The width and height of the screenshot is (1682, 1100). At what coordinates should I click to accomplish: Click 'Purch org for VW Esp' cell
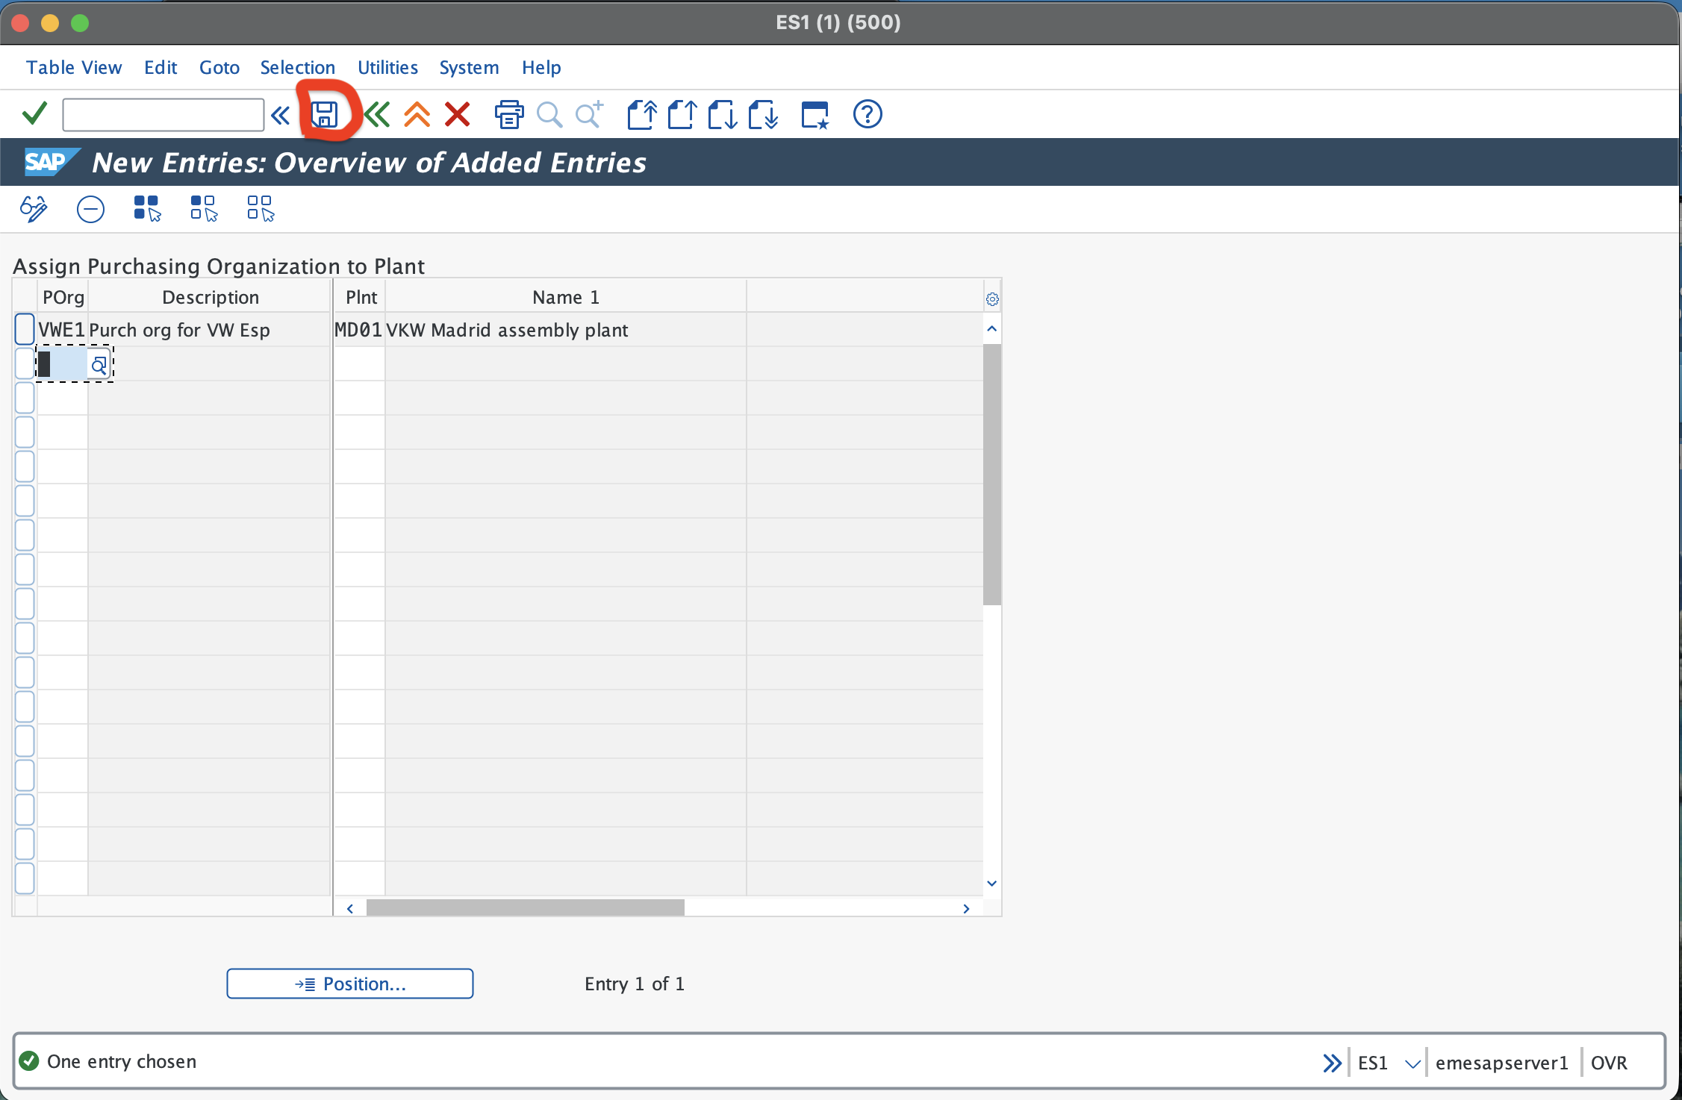pyautogui.click(x=210, y=330)
